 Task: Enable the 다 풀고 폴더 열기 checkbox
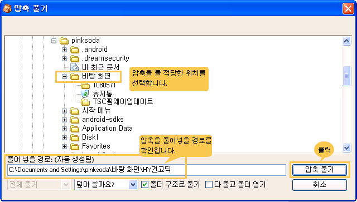pos(209,185)
